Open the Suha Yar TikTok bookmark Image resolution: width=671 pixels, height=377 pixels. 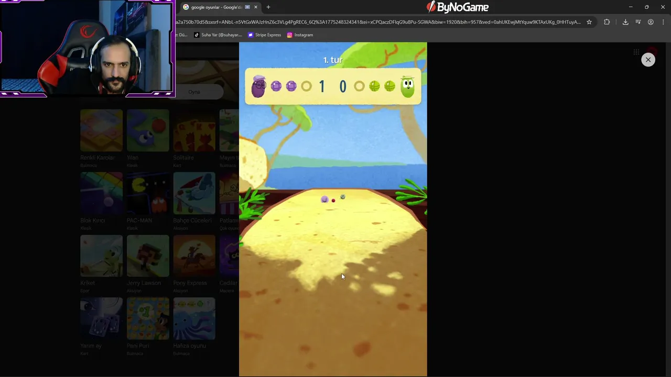[218, 35]
